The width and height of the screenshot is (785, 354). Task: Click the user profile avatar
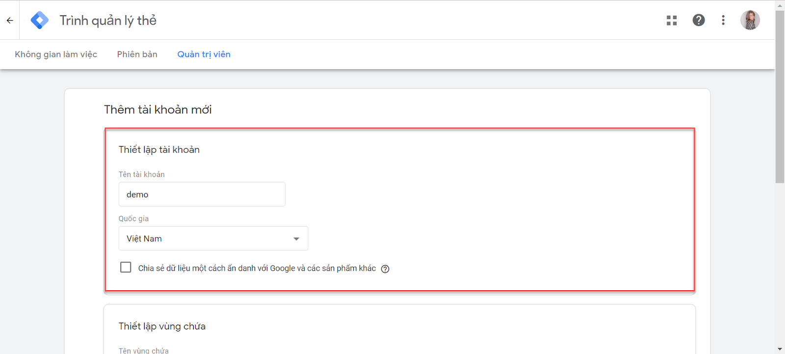[x=750, y=20]
